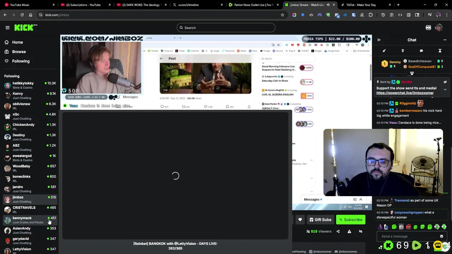Screen dimensions: 452x254
Task: Click the Trancend username in chat
Action: click(x=402, y=200)
